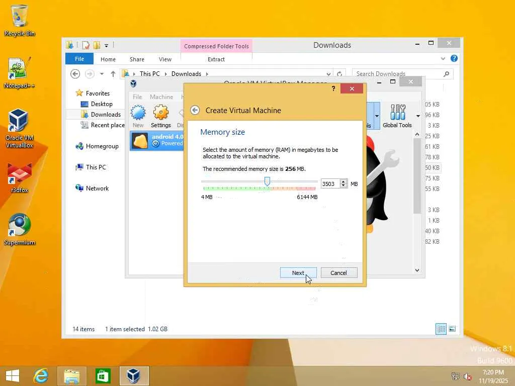Viewport: 515px width, 386px height.
Task: Open Global Tools dropdown arrow
Action: pos(418,116)
